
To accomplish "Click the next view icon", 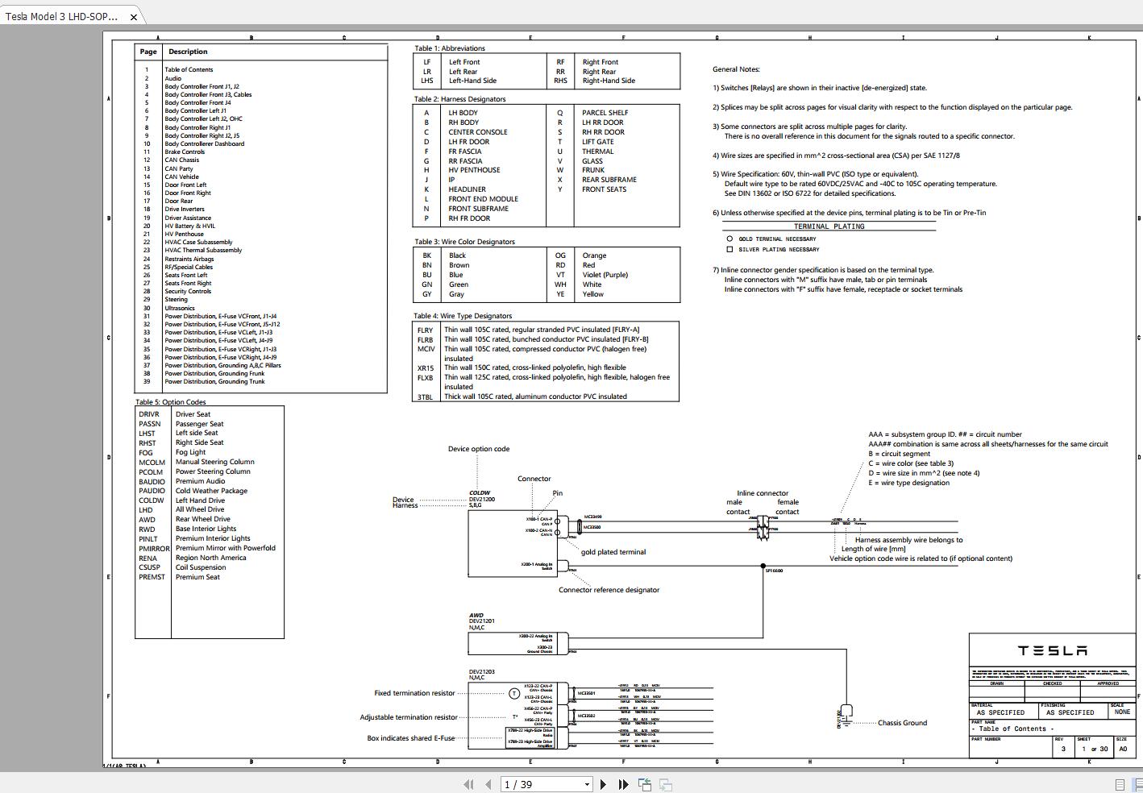I will tap(665, 783).
